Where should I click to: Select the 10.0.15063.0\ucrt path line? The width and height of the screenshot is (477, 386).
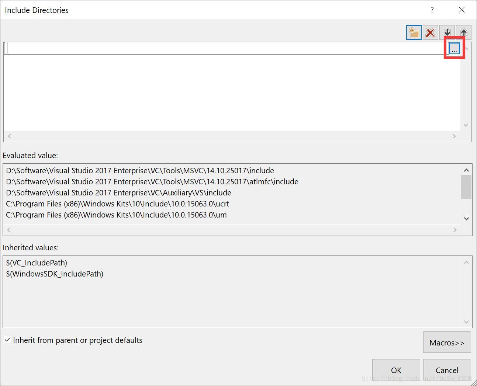pos(118,204)
